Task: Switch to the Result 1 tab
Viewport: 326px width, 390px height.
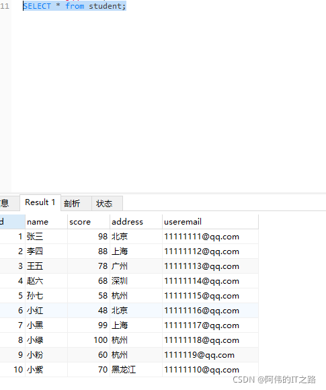Action: [x=40, y=202]
